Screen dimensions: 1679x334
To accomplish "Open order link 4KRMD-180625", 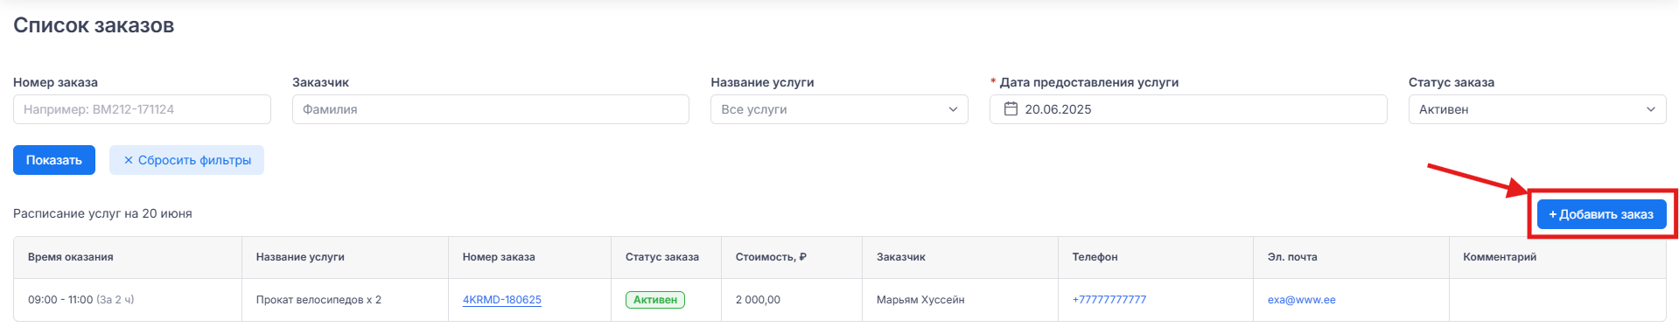I will (x=502, y=300).
